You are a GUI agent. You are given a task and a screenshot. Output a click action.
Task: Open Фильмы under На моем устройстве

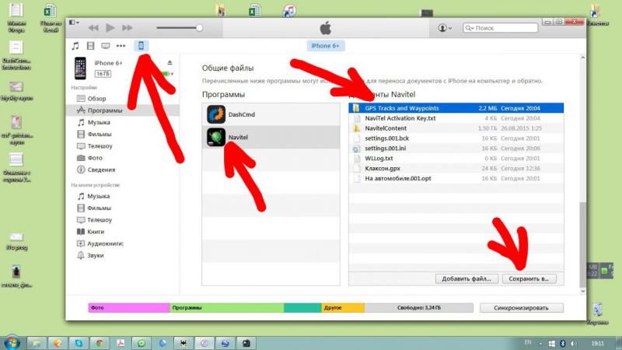pos(100,208)
